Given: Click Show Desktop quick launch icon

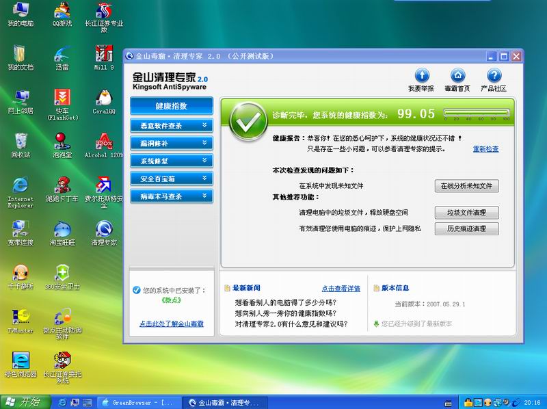Looking at the screenshot, I should [88, 403].
